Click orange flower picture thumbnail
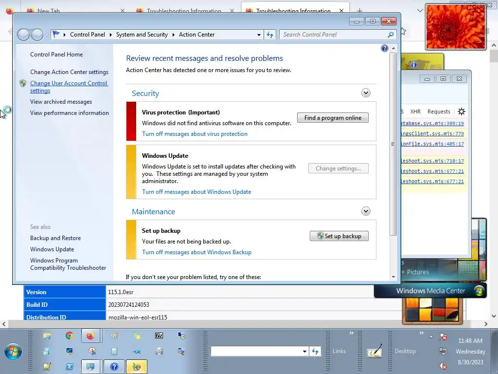Image resolution: width=498 pixels, height=374 pixels. 456,27
